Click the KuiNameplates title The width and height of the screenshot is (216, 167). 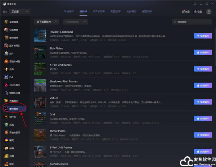click(x=59, y=164)
